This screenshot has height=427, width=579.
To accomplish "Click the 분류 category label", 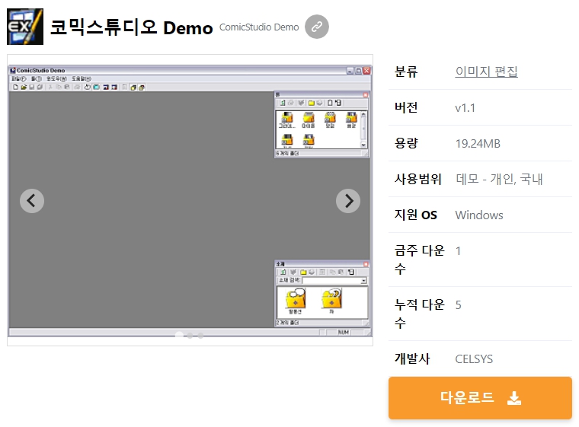I will click(x=406, y=72).
